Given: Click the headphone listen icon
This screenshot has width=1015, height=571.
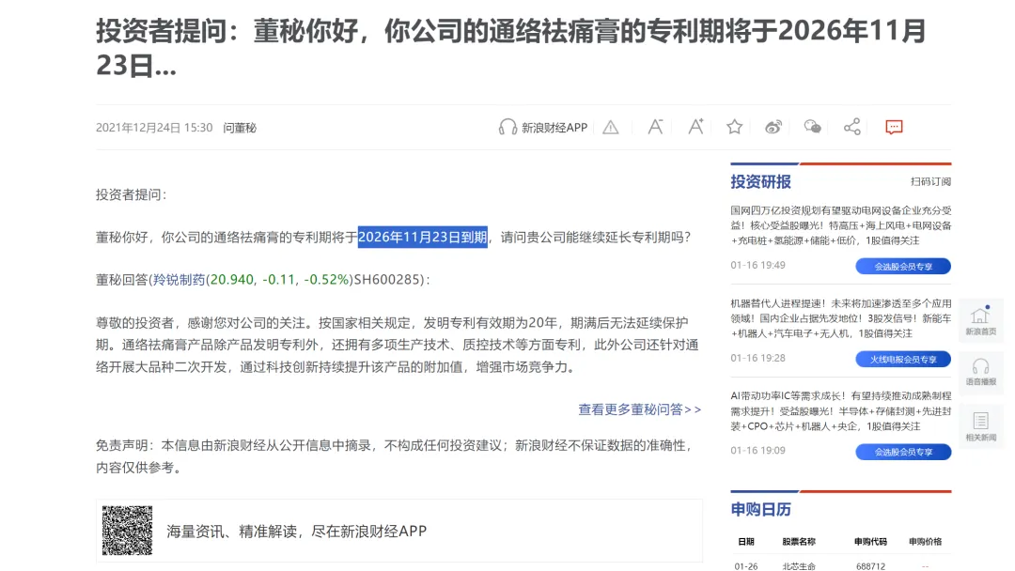Looking at the screenshot, I should (x=507, y=127).
